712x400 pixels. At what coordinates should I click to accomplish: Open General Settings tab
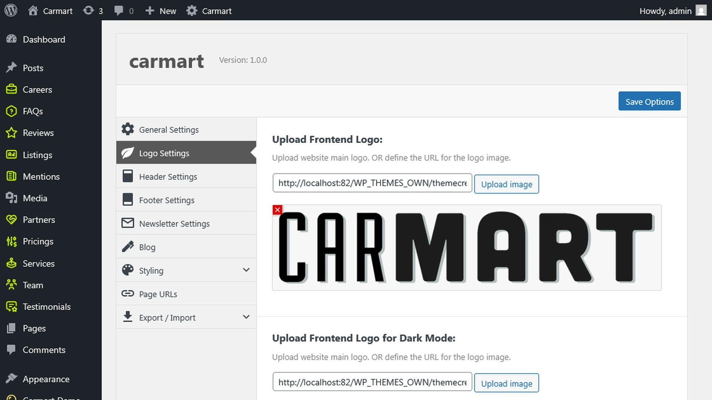(x=186, y=129)
